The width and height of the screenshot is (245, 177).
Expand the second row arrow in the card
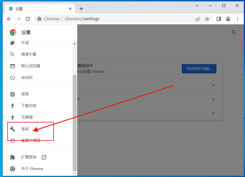[x=214, y=99]
